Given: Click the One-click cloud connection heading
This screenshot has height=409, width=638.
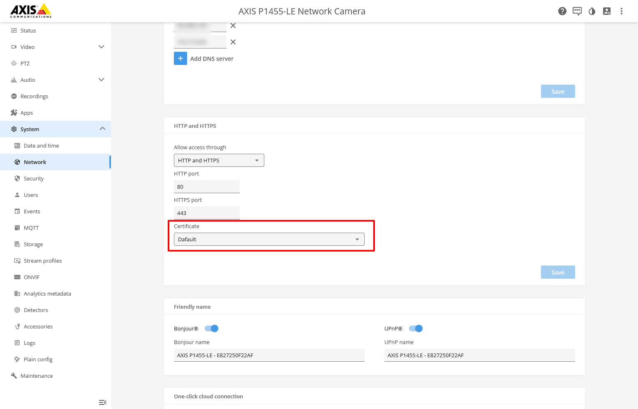Looking at the screenshot, I should (x=208, y=396).
